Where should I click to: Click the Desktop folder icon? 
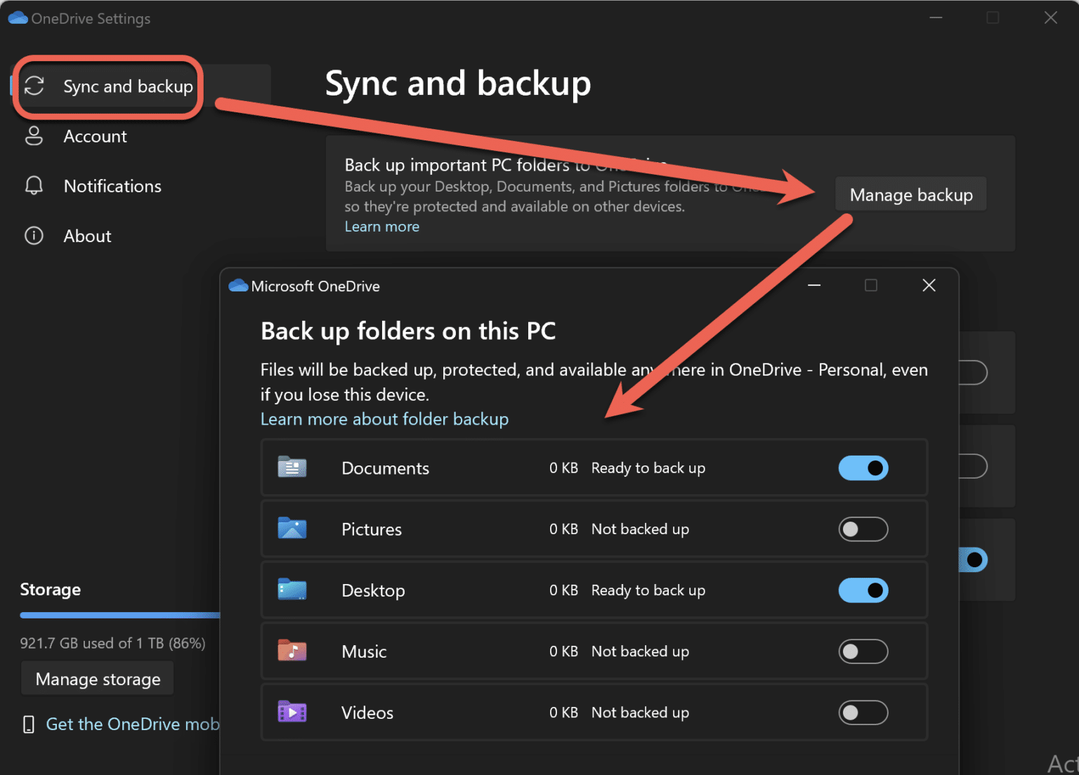coord(292,589)
